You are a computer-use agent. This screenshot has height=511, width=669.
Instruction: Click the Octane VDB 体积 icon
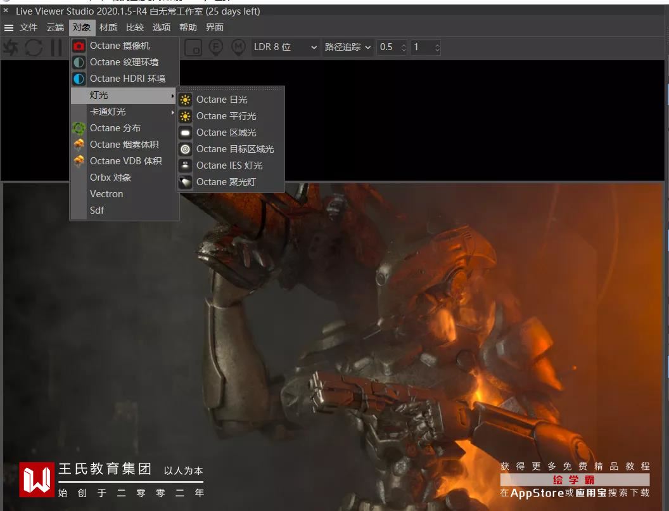coord(79,161)
